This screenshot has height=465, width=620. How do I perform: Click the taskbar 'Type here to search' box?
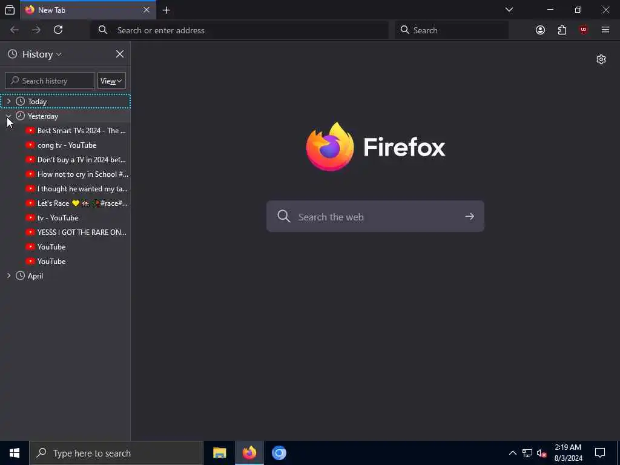point(116,453)
